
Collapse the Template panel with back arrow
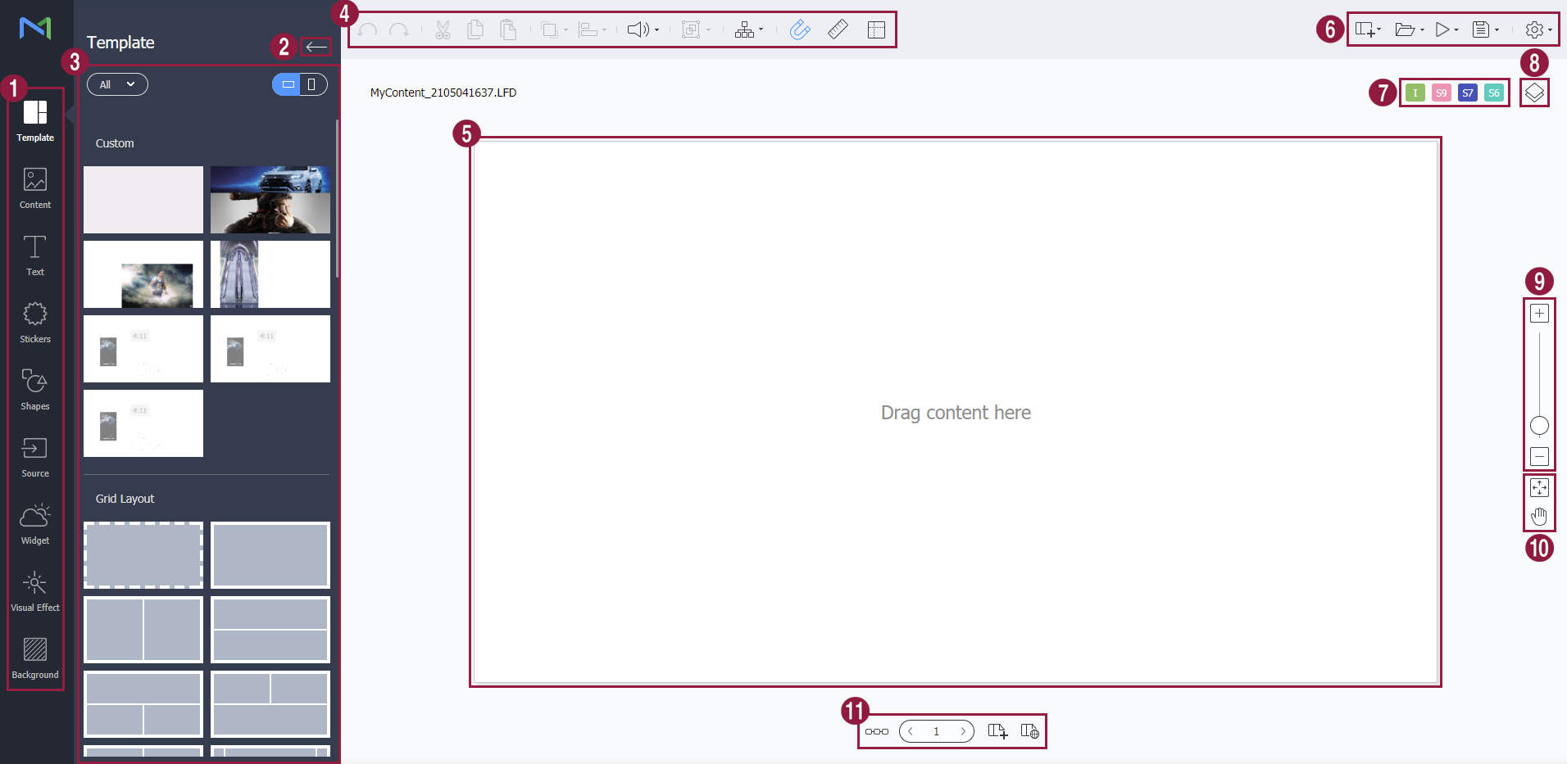pos(316,47)
